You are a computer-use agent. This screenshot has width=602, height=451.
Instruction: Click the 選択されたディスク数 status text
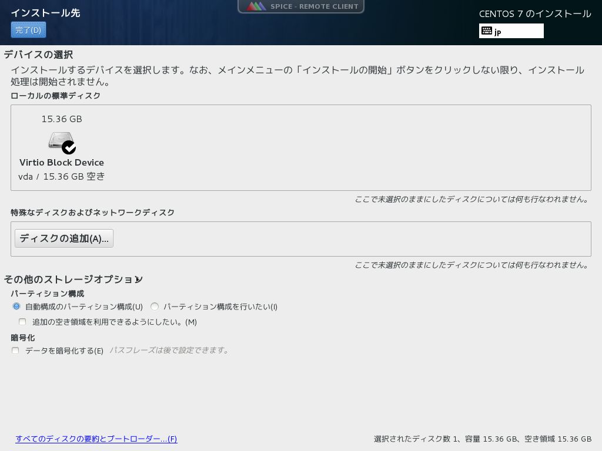pyautogui.click(x=482, y=439)
